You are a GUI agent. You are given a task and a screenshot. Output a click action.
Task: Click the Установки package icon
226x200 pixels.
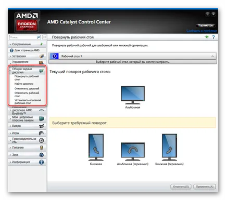click(x=42, y=56)
